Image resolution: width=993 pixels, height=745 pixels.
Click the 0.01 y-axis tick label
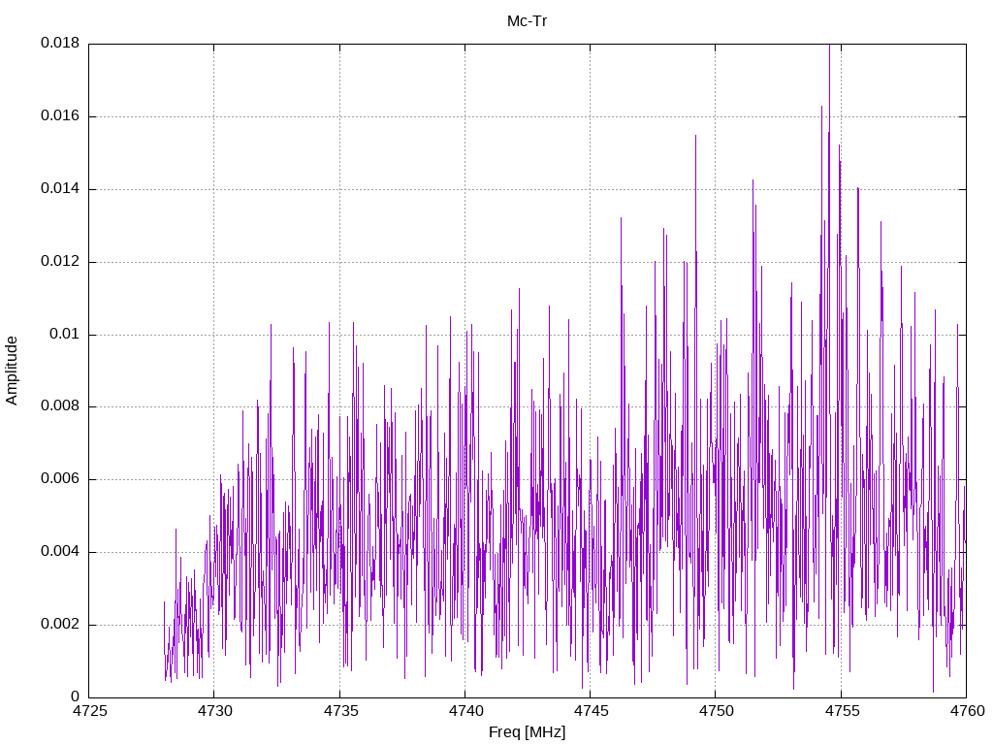65,334
